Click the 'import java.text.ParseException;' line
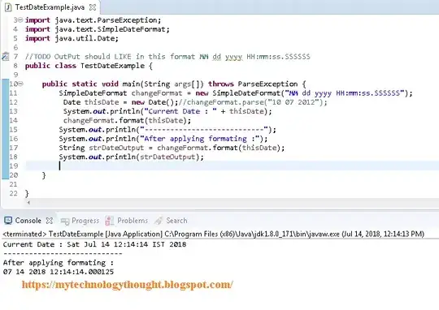The width and height of the screenshot is (439, 310). tap(93, 20)
